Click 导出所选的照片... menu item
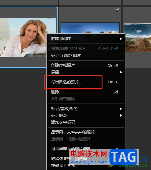This screenshot has height=170, width=151. (x=86, y=82)
